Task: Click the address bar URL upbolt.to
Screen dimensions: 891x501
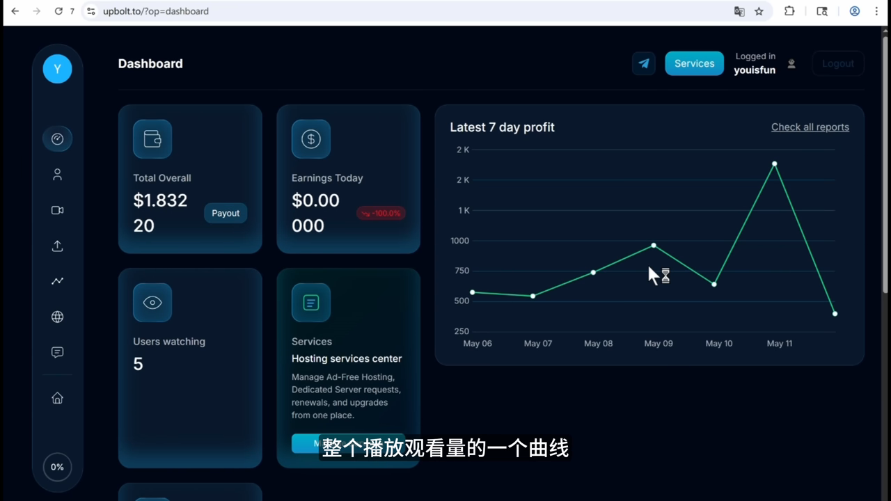Action: click(x=156, y=11)
